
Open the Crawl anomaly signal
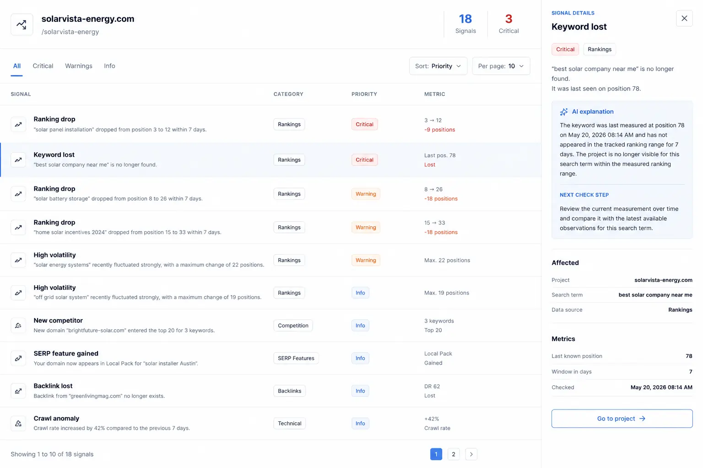coord(270,423)
